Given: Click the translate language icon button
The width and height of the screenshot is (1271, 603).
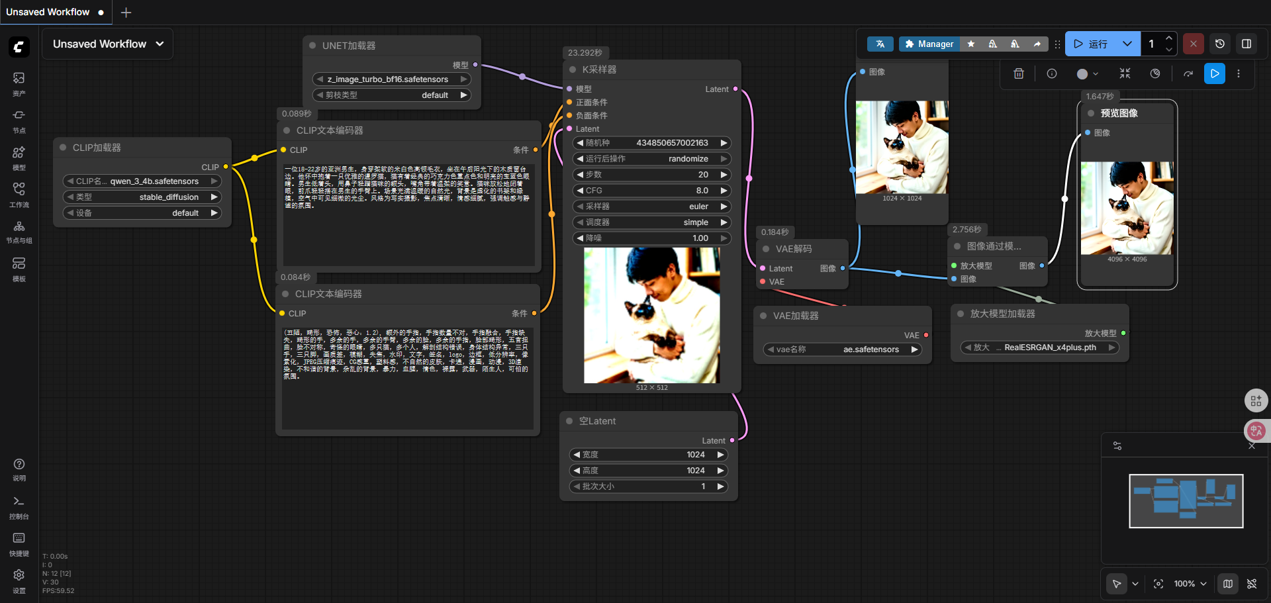Looking at the screenshot, I should coord(880,44).
